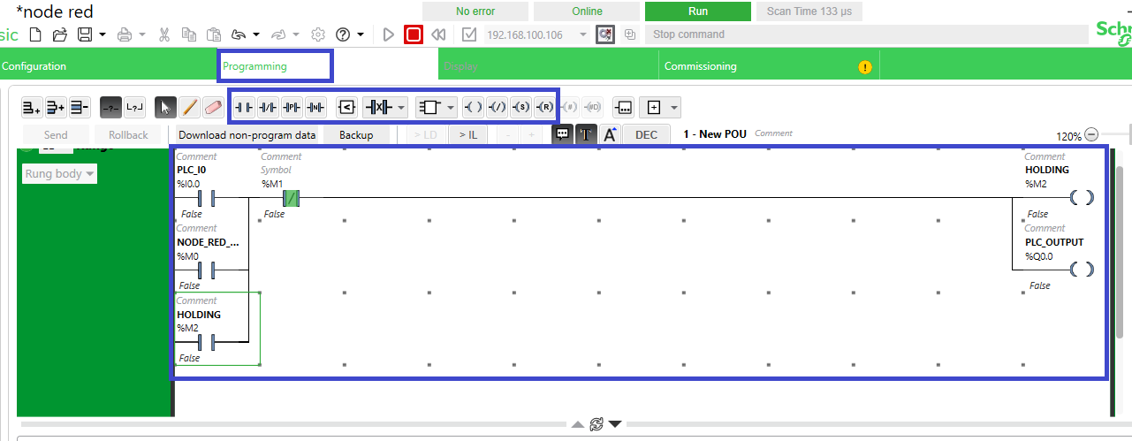Create a new project file

tap(35, 34)
